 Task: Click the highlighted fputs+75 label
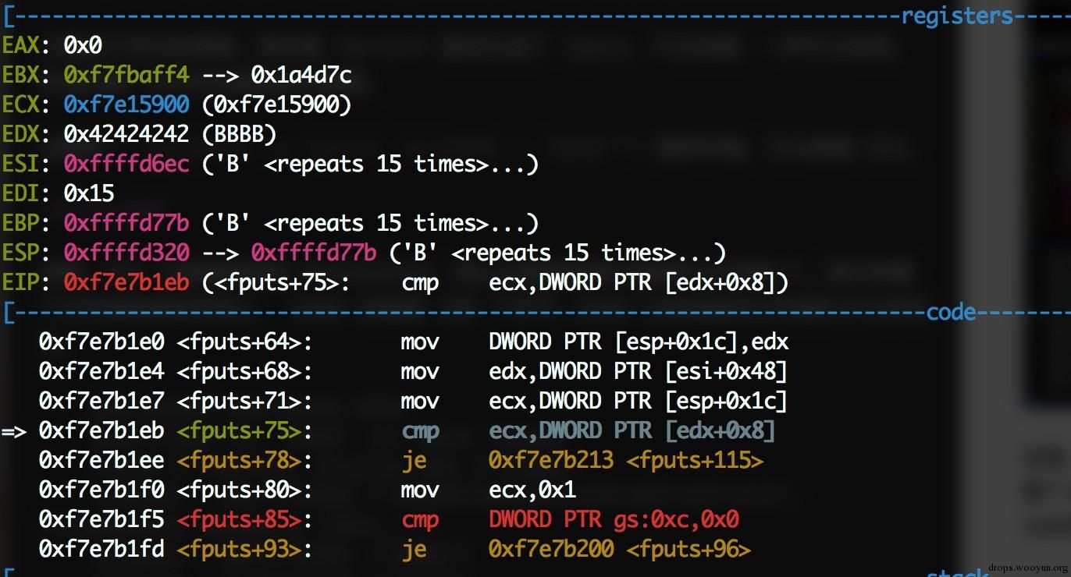(x=239, y=431)
